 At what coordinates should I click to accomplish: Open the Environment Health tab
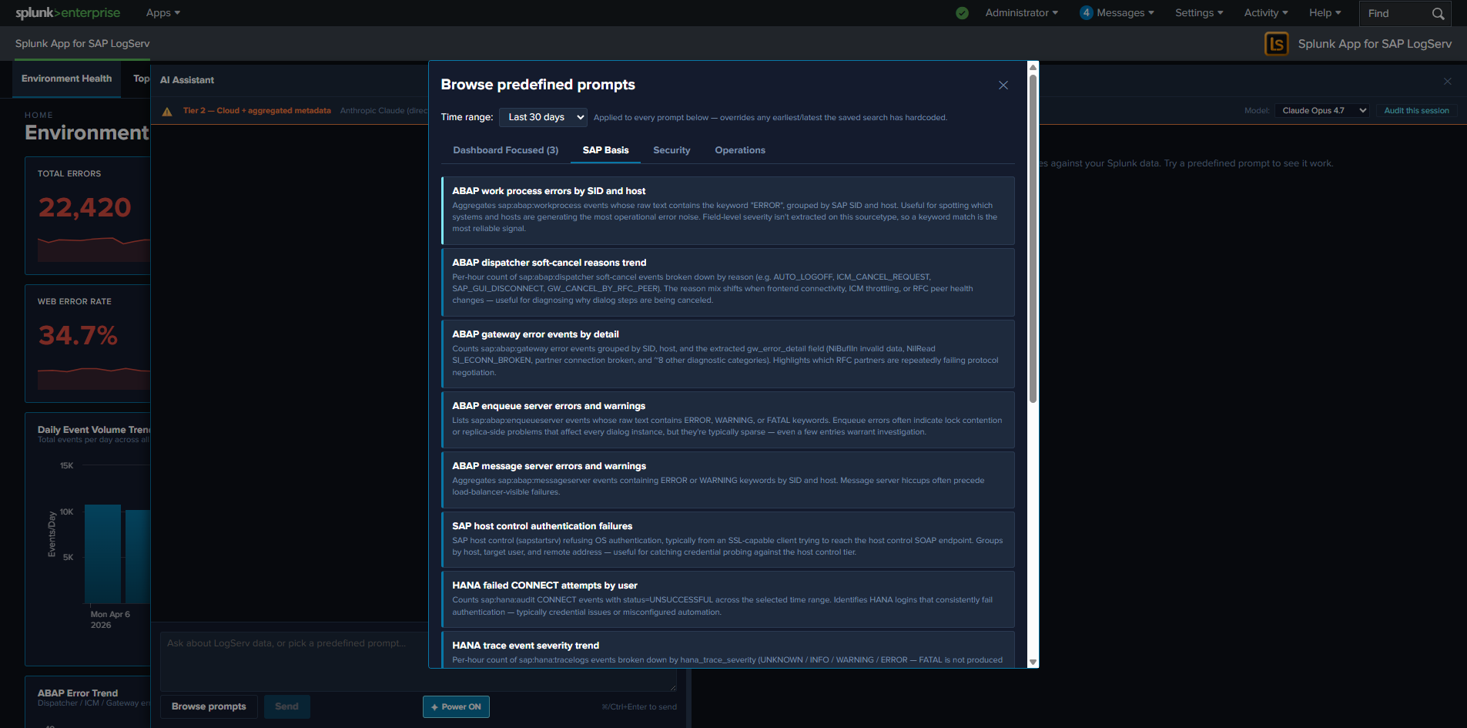click(x=66, y=79)
